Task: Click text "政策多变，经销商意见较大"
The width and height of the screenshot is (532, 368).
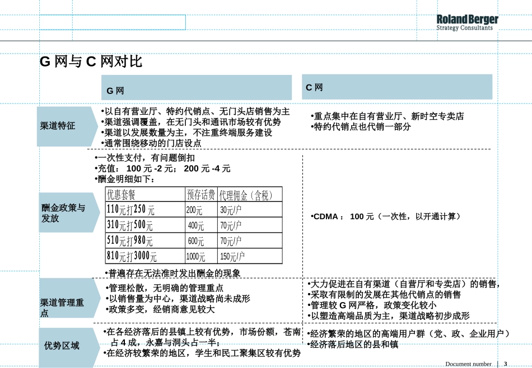Action: point(161,309)
